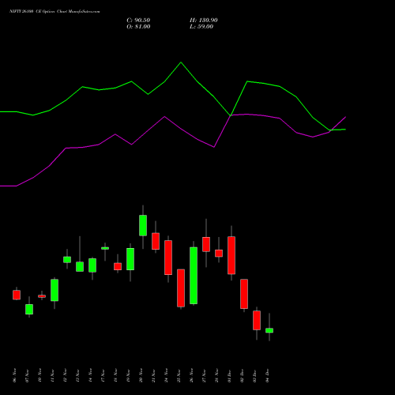Select the 20 Nov date label
Screen dimensions: 395x395
coord(141,375)
